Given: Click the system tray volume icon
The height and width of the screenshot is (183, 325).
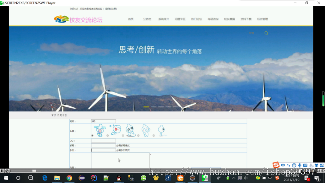Looking at the screenshot, I should [x=246, y=178].
